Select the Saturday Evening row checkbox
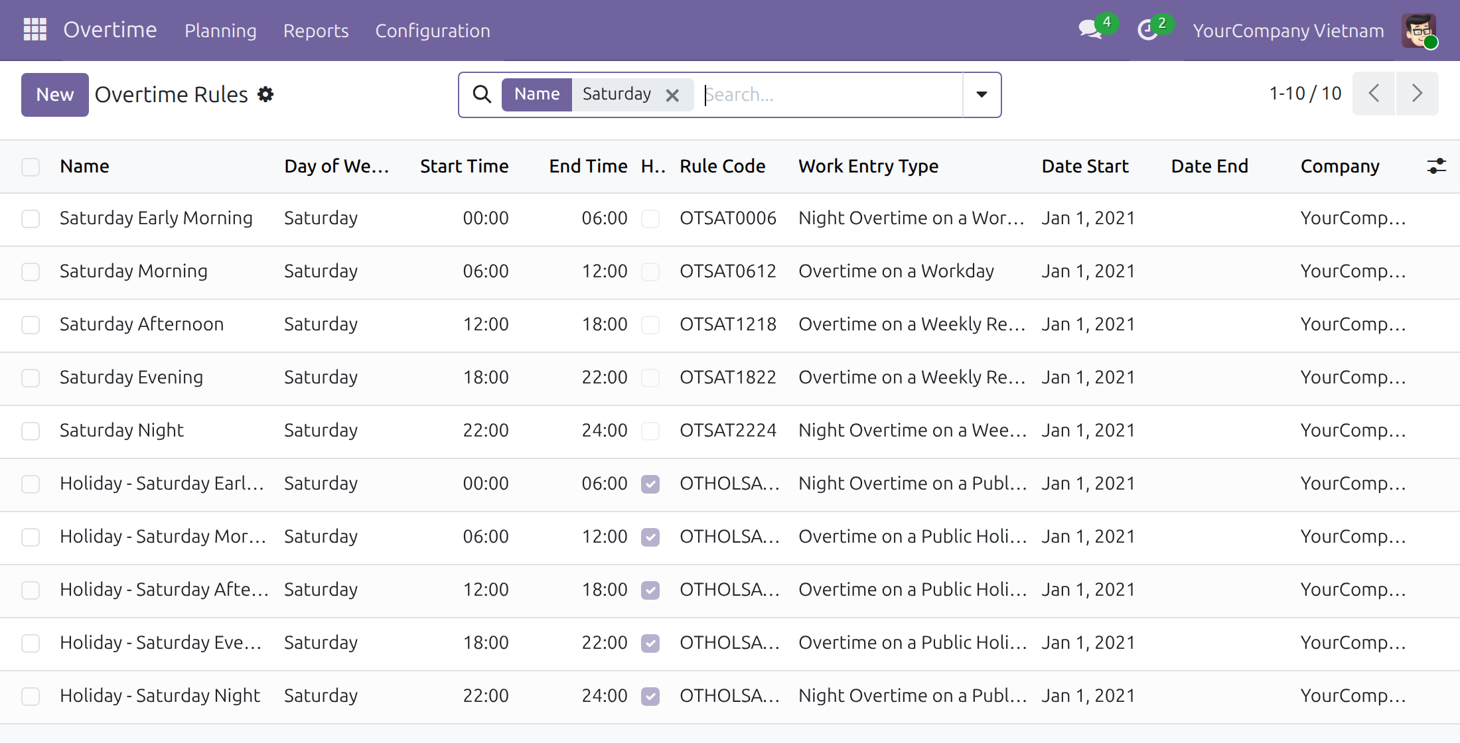Screen dimensions: 1460x743 (31, 378)
